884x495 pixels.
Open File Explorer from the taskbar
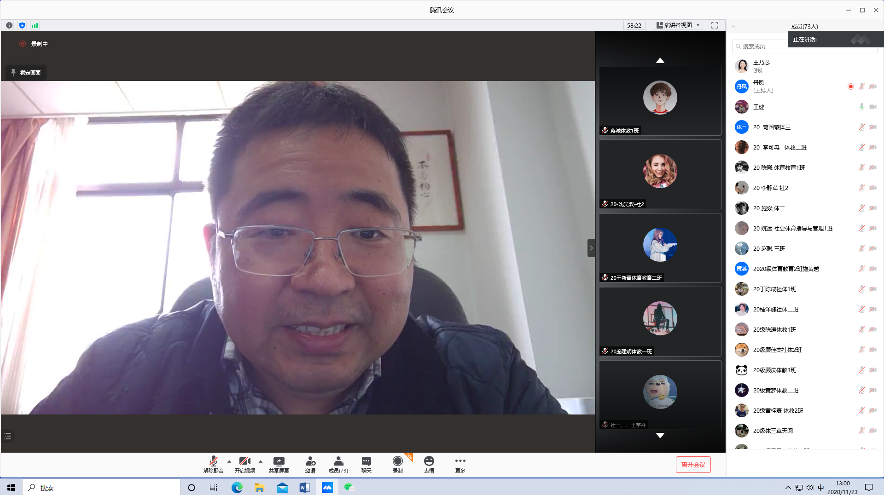point(259,488)
